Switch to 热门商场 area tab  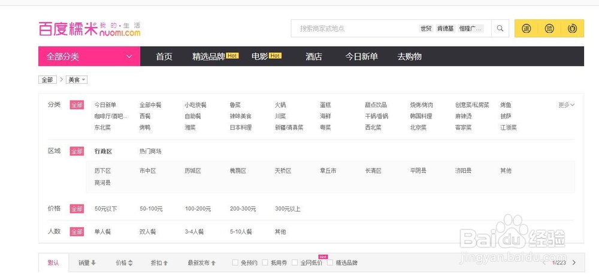click(x=150, y=151)
